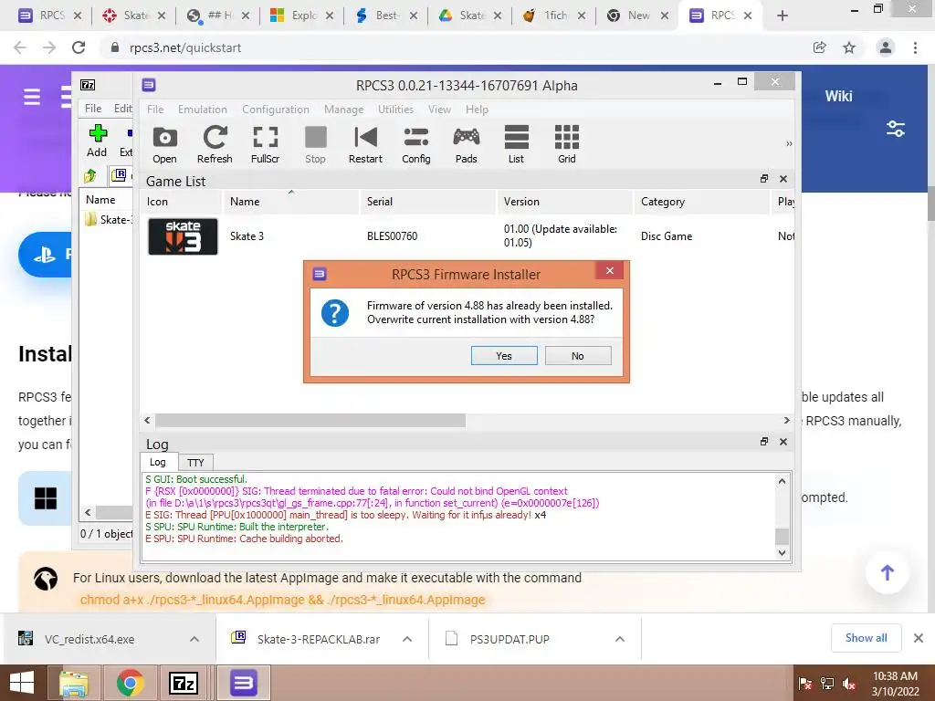The width and height of the screenshot is (935, 701).
Task: Open 7-Zip from the taskbar
Action: [184, 683]
